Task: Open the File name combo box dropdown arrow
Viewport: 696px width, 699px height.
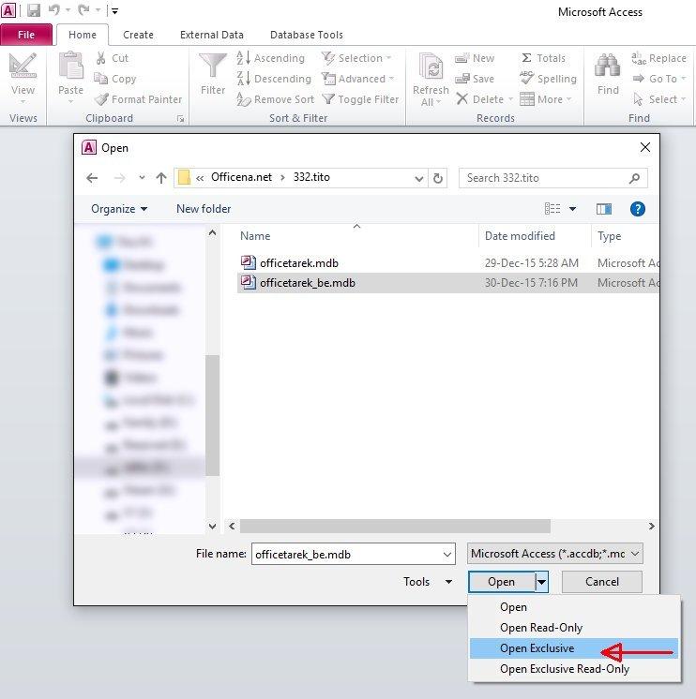Action: click(x=447, y=554)
